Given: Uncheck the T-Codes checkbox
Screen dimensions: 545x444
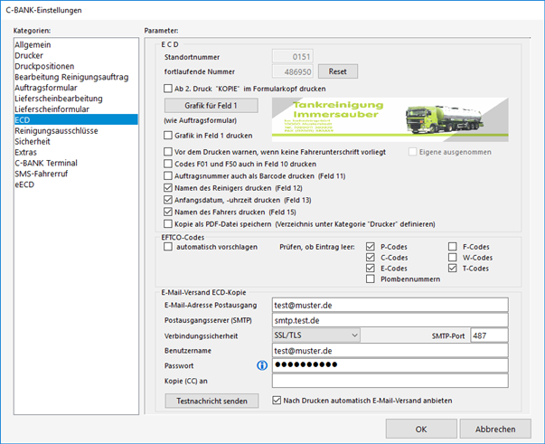Looking at the screenshot, I should pos(454,268).
